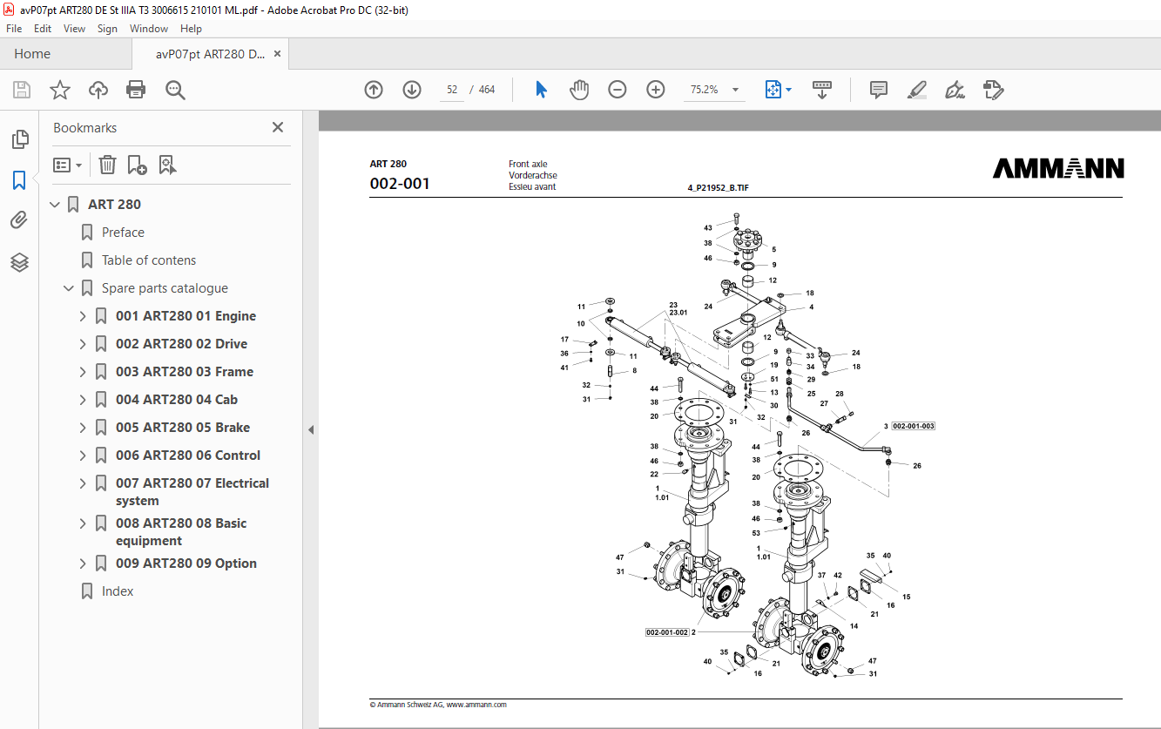Find current bookmark icon

pyautogui.click(x=167, y=165)
